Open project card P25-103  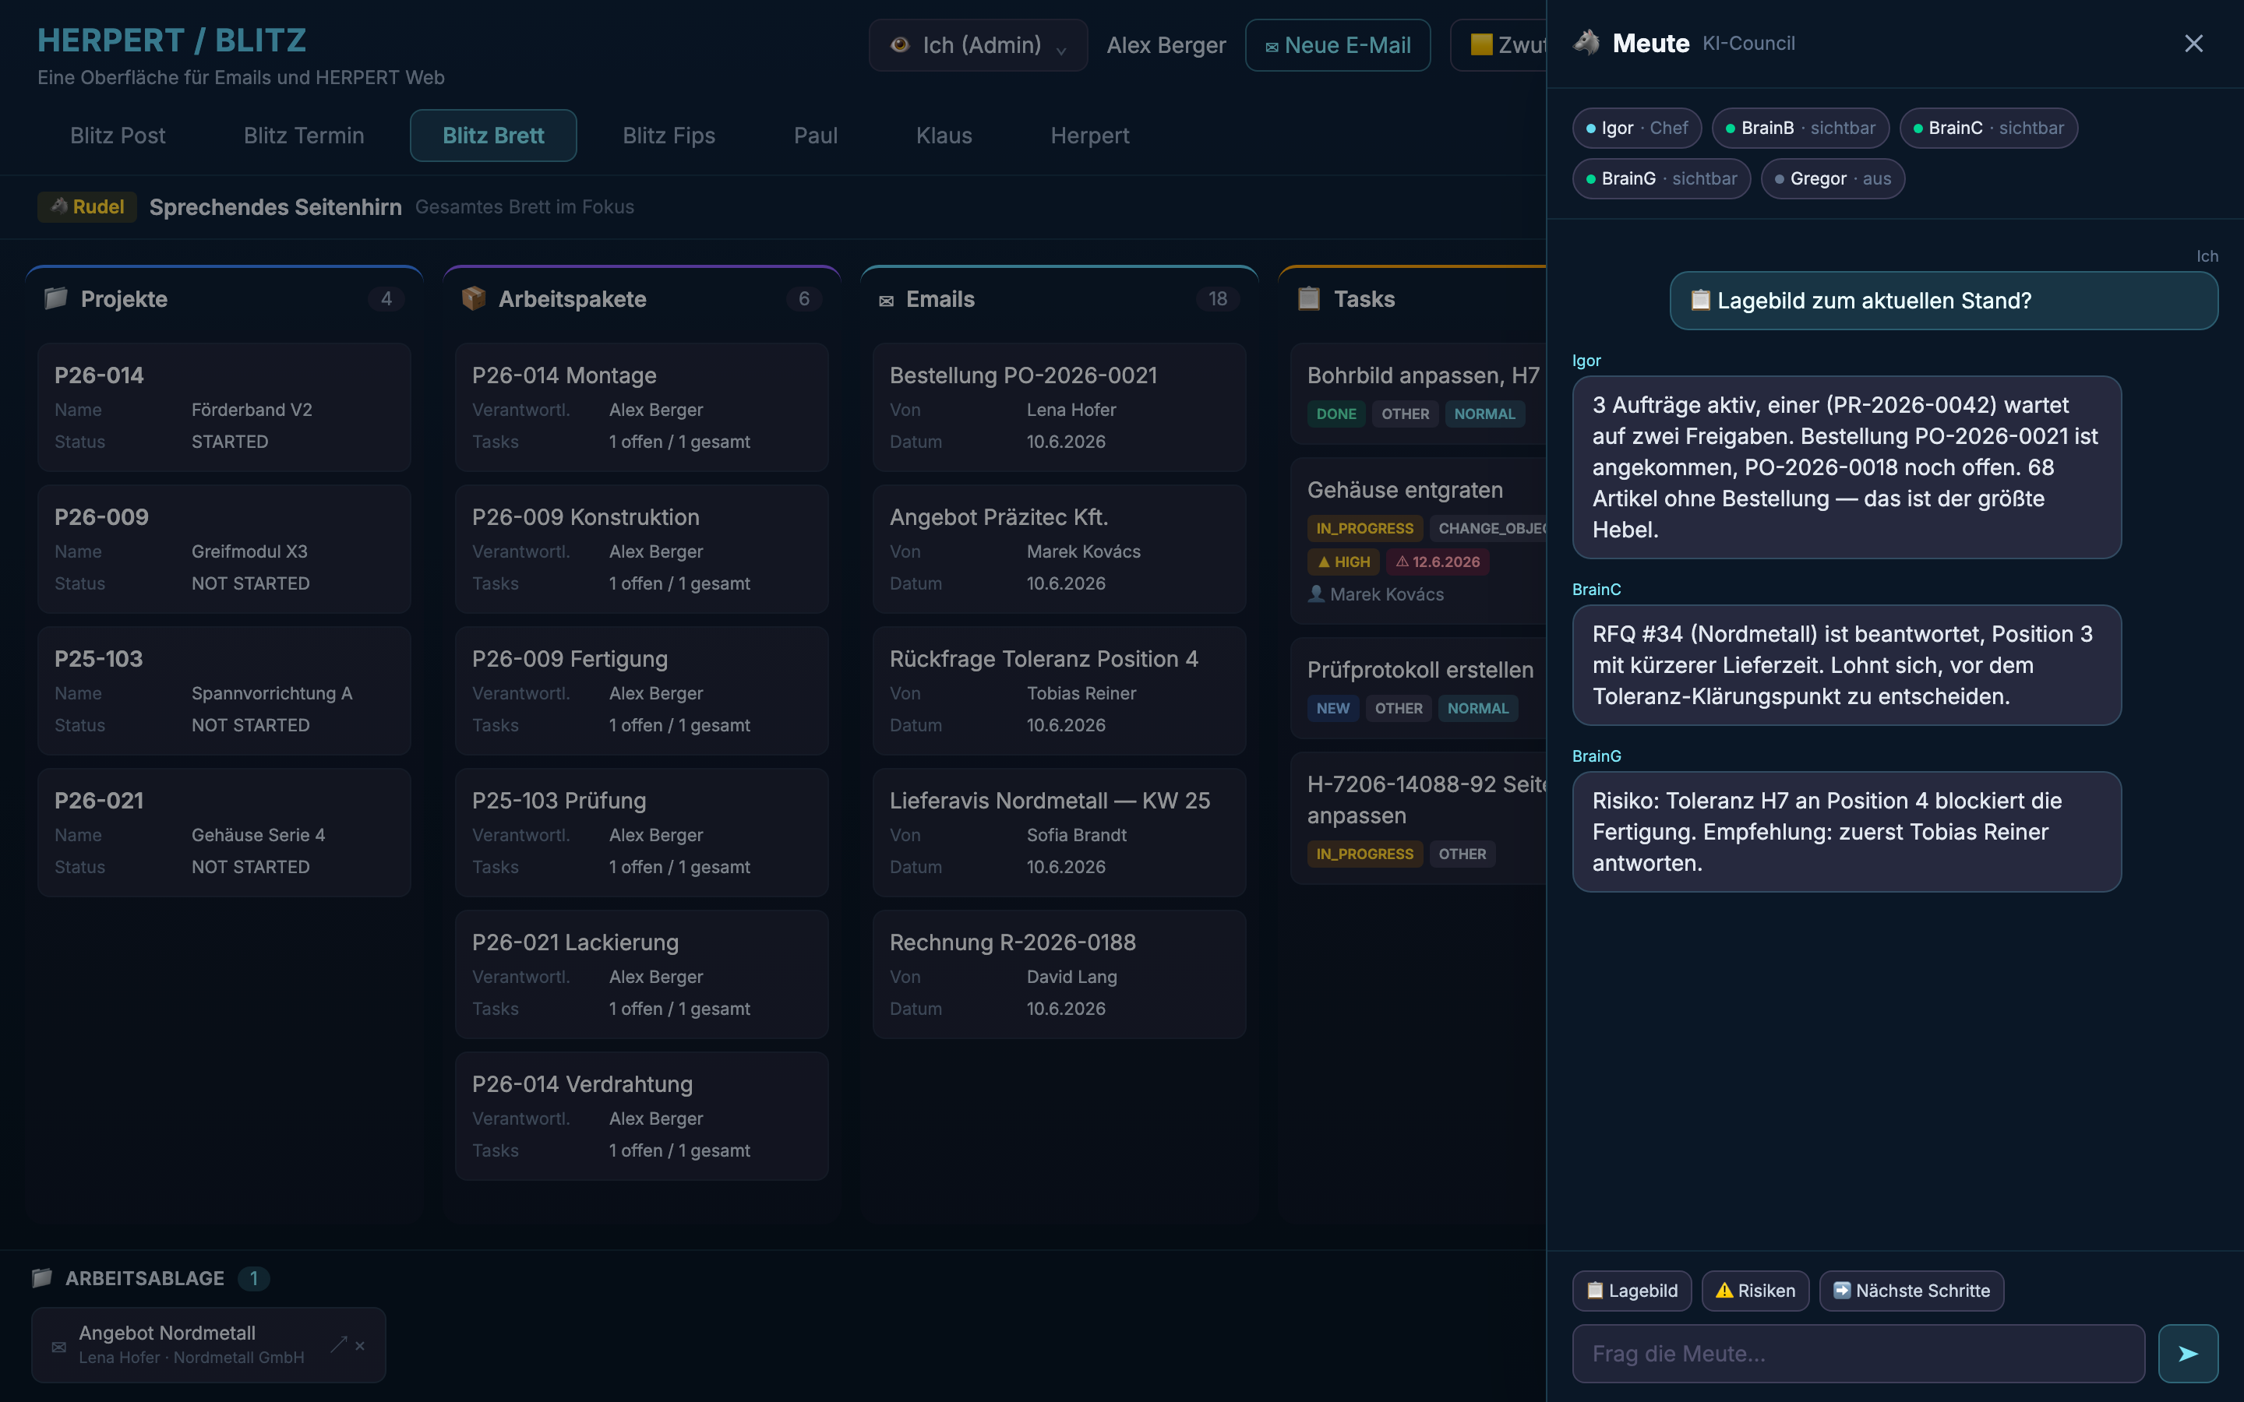(x=224, y=691)
